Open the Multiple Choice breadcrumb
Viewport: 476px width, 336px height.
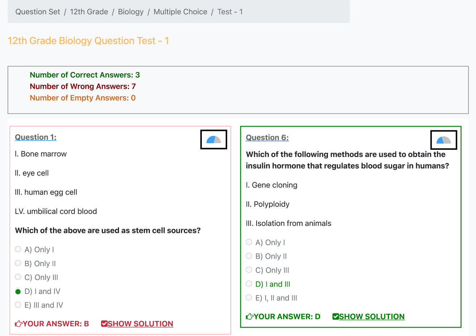[180, 12]
